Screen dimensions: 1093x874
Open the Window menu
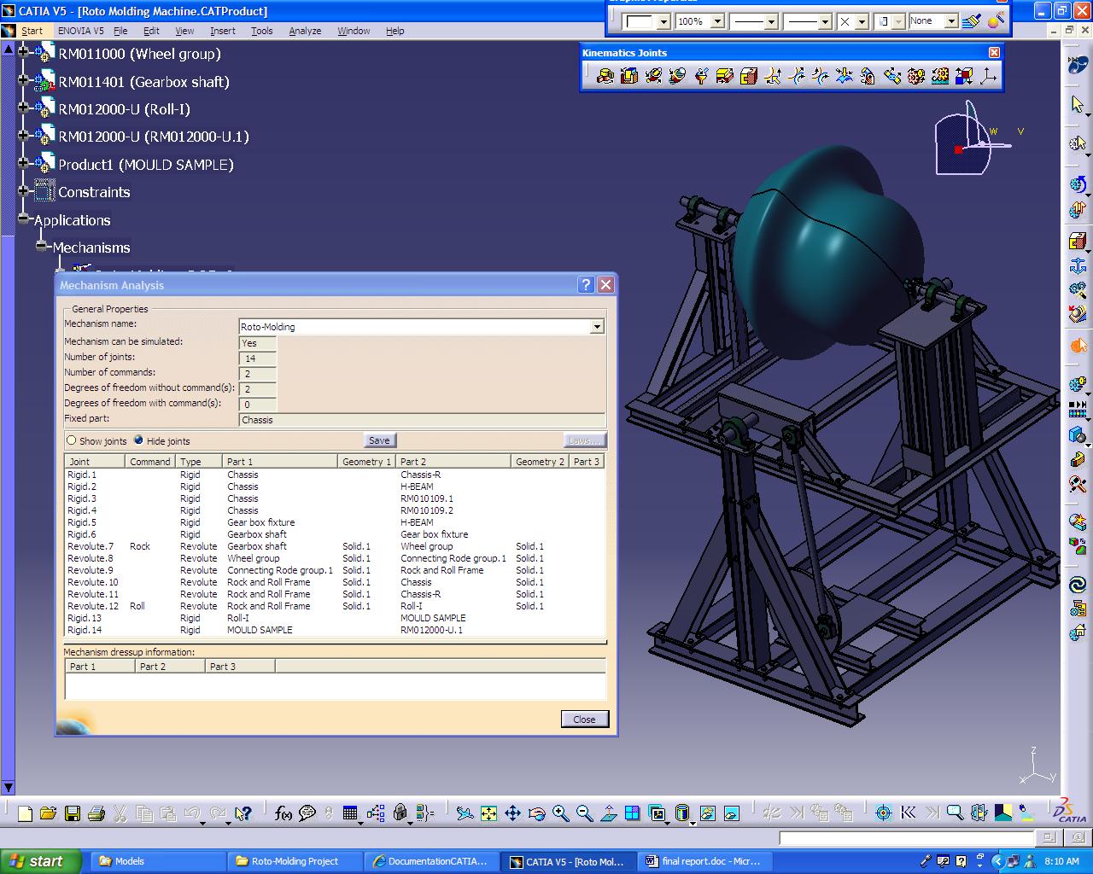tap(354, 31)
